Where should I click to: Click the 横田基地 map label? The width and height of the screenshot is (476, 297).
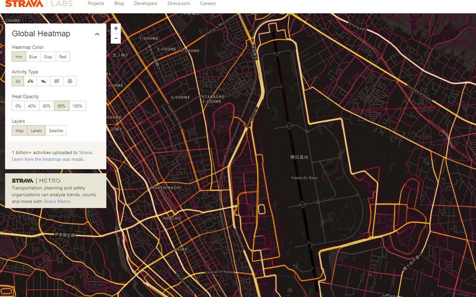tap(299, 157)
